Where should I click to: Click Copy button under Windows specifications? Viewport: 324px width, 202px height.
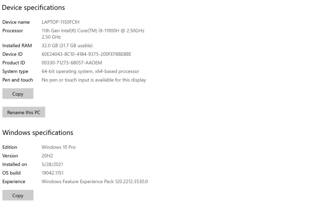click(x=18, y=196)
